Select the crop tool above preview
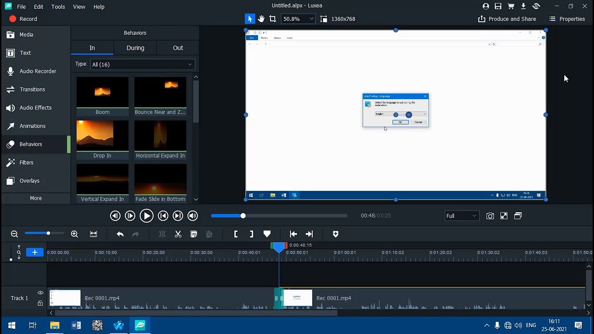594x334 pixels. coord(273,19)
